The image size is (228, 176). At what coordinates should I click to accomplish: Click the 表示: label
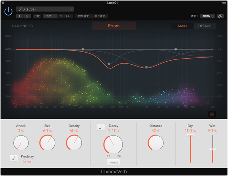point(195,16)
